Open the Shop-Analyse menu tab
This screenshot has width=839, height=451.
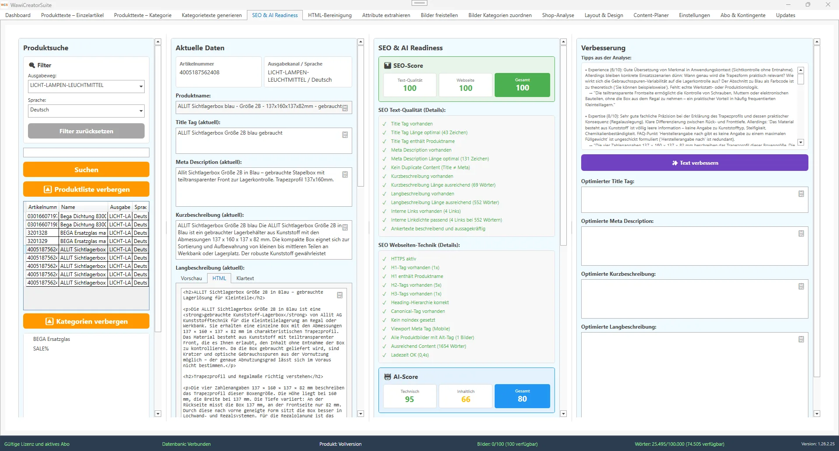[x=557, y=15]
